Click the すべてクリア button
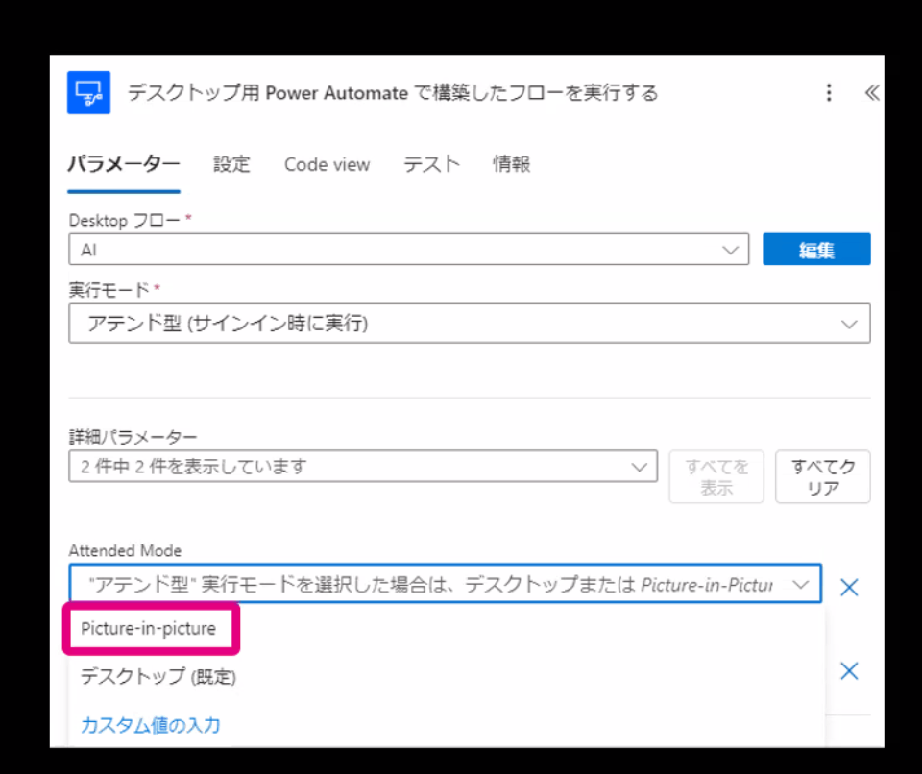 [x=823, y=477]
